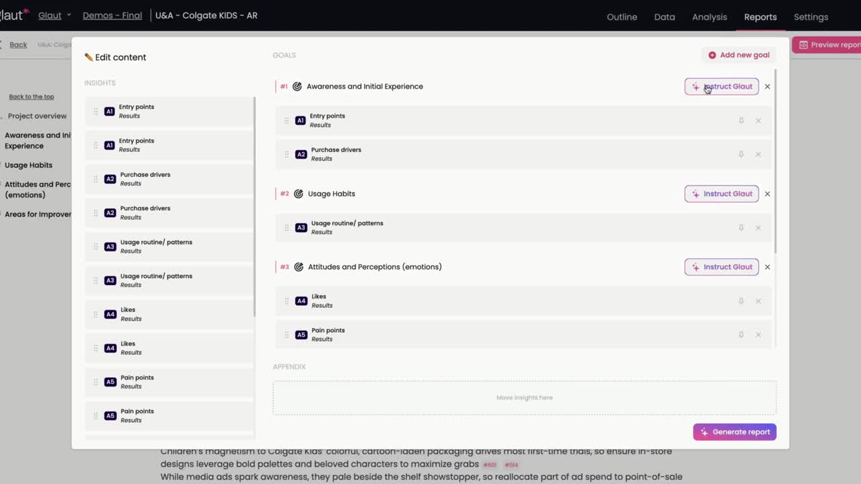Click the insights list vertical scrollbar
Screen dimensions: 861x484
click(x=254, y=206)
